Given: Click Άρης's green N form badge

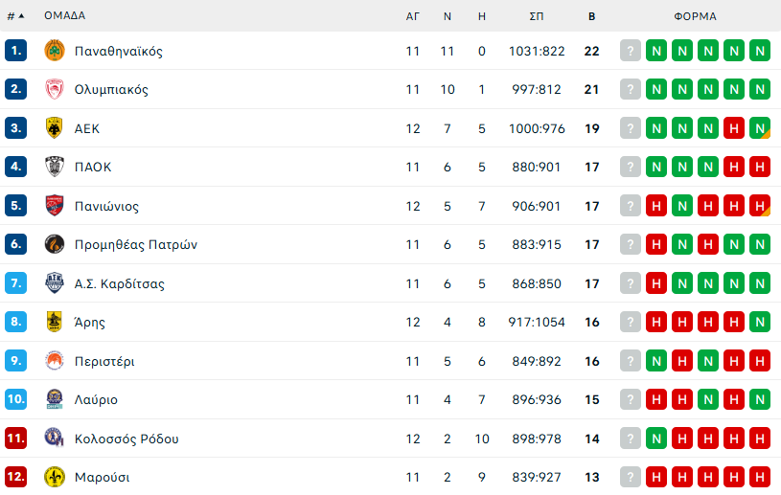Looking at the screenshot, I should point(760,322).
